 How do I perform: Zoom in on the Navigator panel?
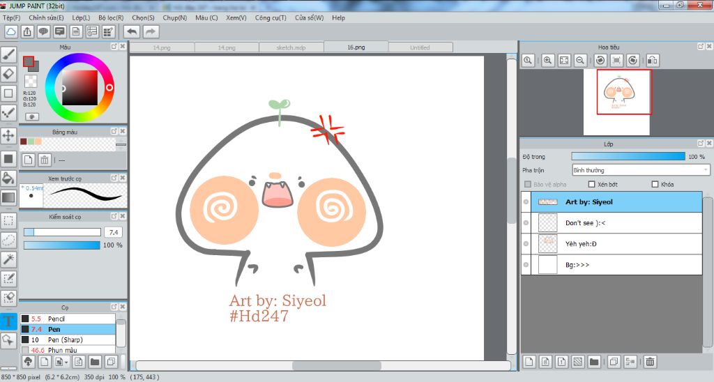pos(548,60)
